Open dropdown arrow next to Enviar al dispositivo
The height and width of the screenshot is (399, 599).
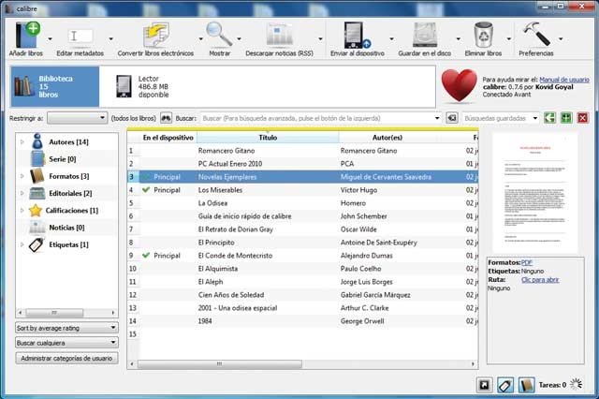391,39
